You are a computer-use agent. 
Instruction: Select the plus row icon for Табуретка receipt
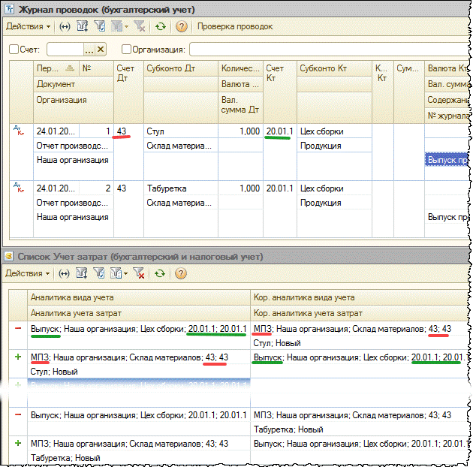(18, 443)
